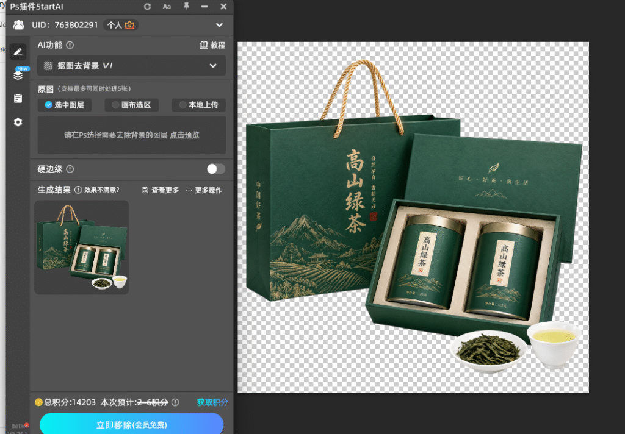Click the gold coin points icon
This screenshot has width=625, height=434.
[x=38, y=402]
